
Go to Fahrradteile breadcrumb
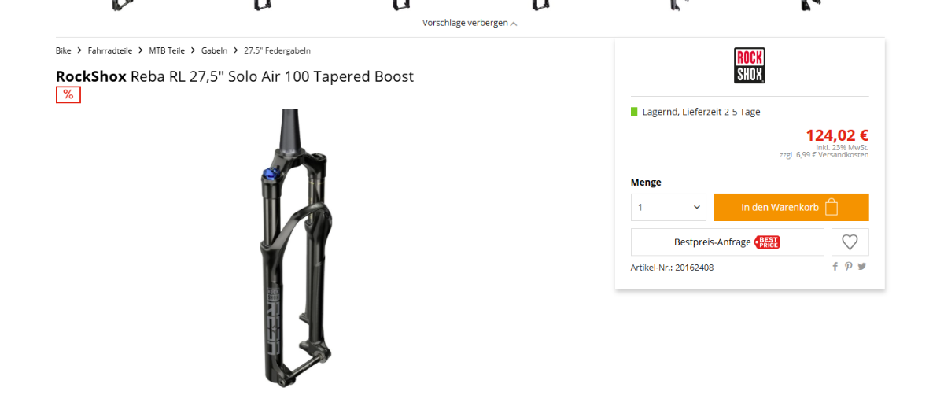coord(110,50)
